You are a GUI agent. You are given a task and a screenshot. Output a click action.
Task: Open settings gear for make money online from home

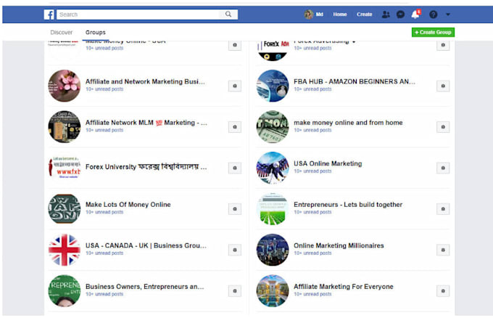[x=443, y=127]
